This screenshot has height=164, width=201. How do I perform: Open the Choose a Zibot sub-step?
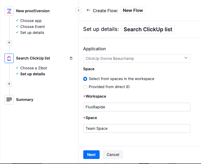[x=34, y=68]
